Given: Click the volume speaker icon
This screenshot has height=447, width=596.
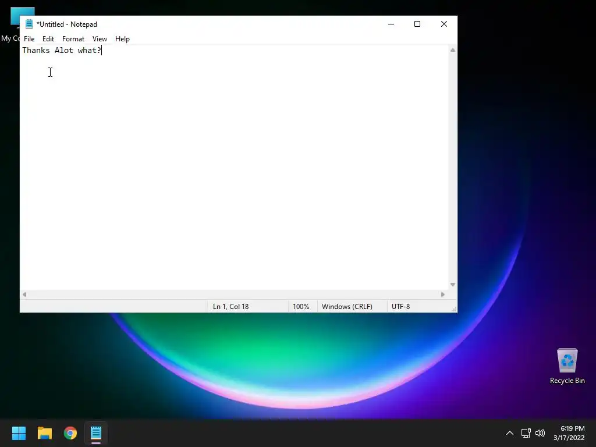Looking at the screenshot, I should click(540, 433).
